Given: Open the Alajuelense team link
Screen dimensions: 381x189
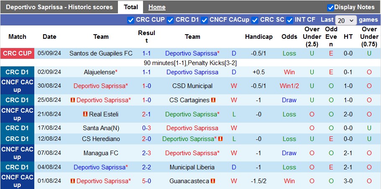Looking at the screenshot, I should (99, 72).
